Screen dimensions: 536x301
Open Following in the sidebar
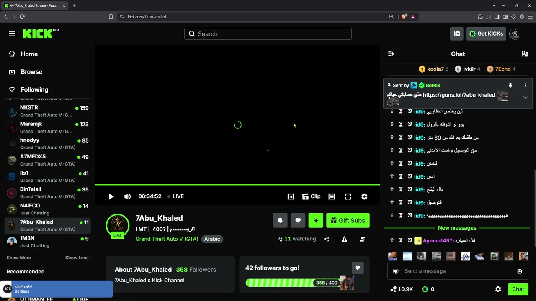(x=28, y=90)
